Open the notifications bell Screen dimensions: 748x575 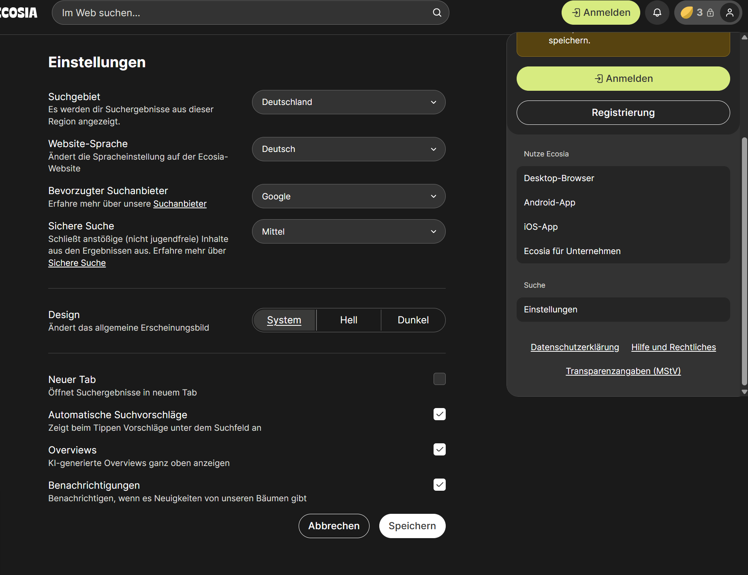coord(657,13)
